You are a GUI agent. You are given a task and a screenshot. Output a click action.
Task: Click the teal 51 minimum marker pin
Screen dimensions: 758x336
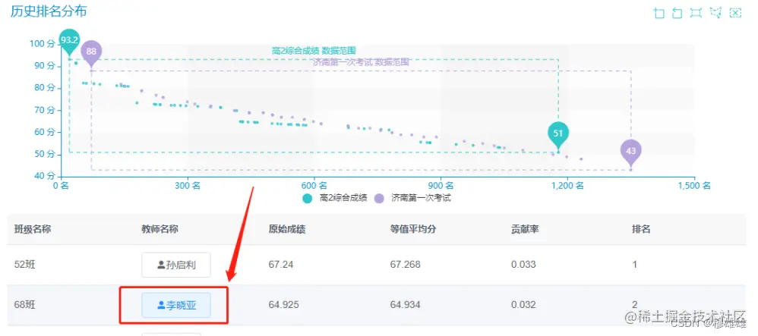pos(558,133)
